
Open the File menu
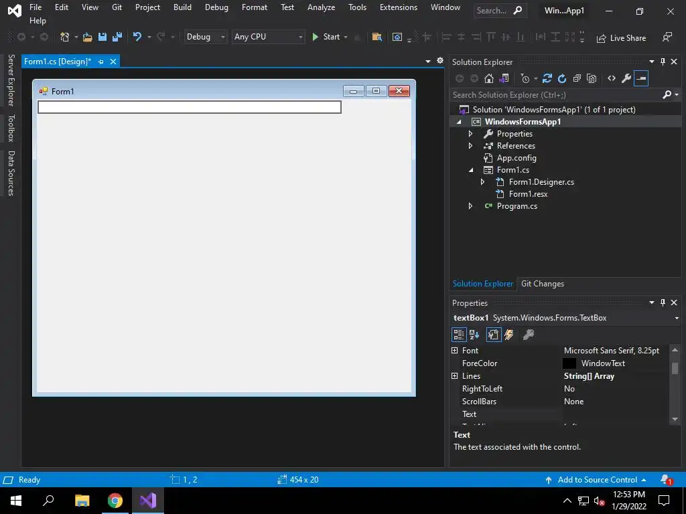click(x=36, y=7)
